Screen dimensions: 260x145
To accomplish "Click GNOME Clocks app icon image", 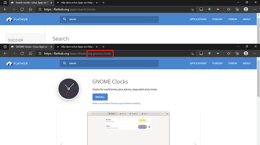I will (x=69, y=89).
